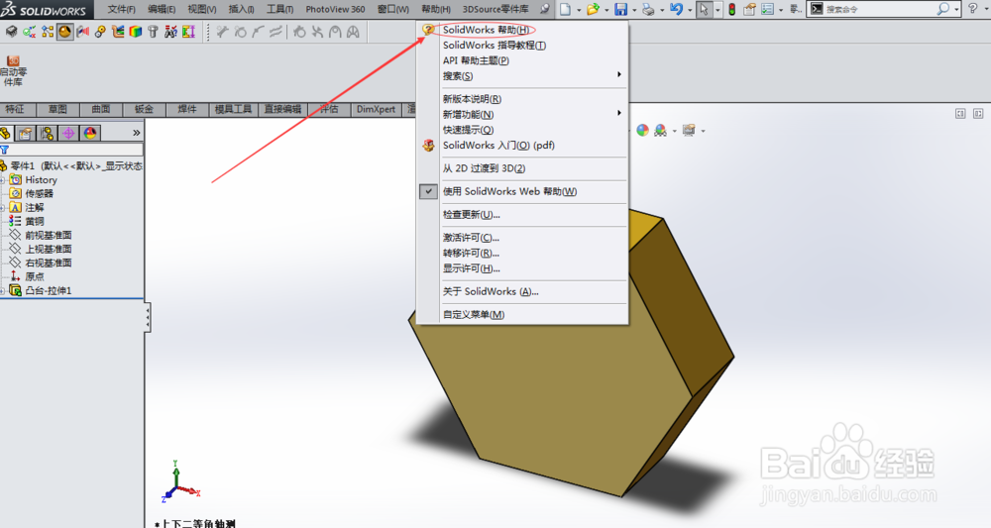
Task: Select 激活许可(C)... entry
Action: [x=471, y=238]
